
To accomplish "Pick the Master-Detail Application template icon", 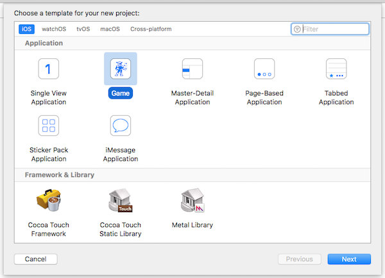I will (193, 69).
